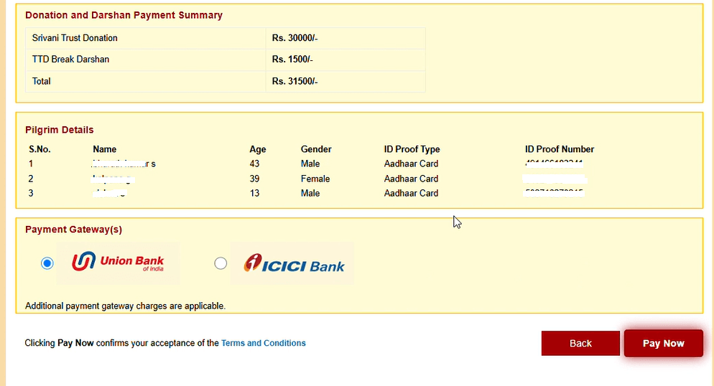
Task: Click the amount Rs. 30000/-
Action: point(295,38)
